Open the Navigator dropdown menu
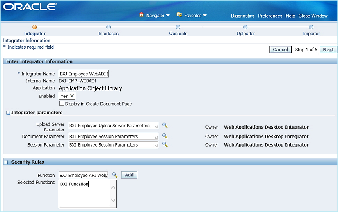Image resolution: width=338 pixels, height=212 pixels. click(x=158, y=16)
